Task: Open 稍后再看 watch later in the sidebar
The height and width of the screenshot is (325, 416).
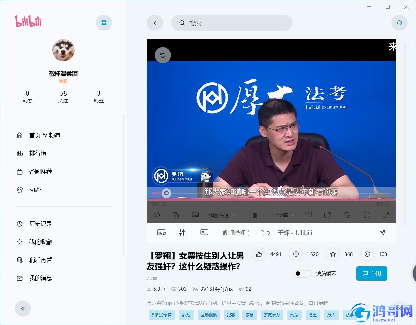Action: click(x=41, y=260)
